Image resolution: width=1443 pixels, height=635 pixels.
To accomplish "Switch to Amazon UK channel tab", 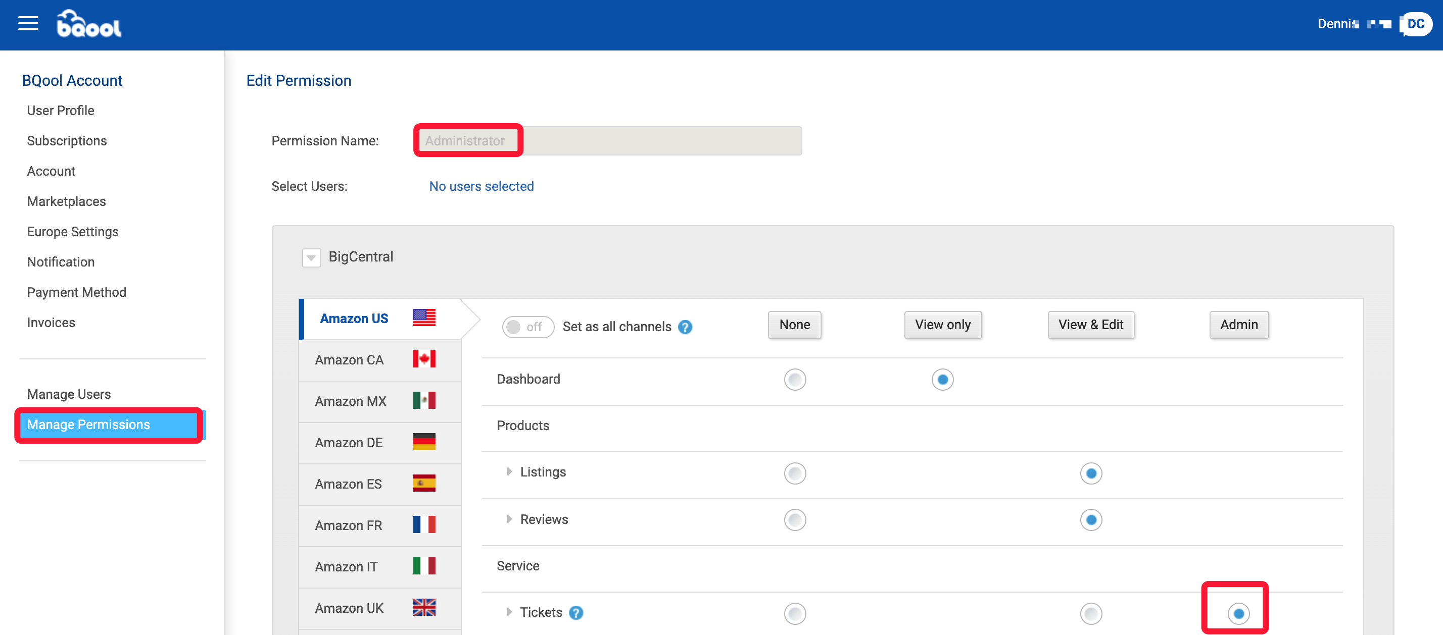I will point(380,608).
